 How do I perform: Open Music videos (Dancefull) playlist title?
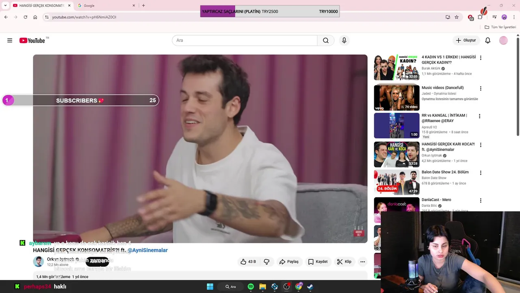[x=442, y=87]
